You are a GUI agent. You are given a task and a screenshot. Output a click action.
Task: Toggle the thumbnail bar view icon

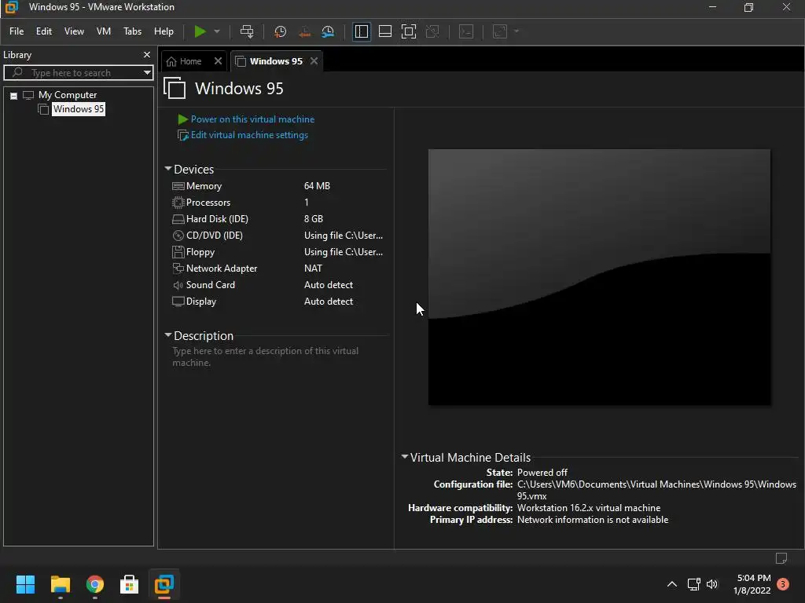point(385,31)
